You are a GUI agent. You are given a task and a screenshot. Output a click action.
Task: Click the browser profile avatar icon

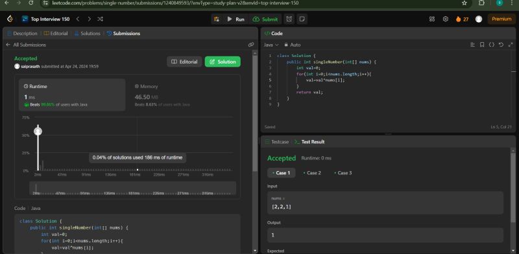pyautogui.click(x=500, y=3)
